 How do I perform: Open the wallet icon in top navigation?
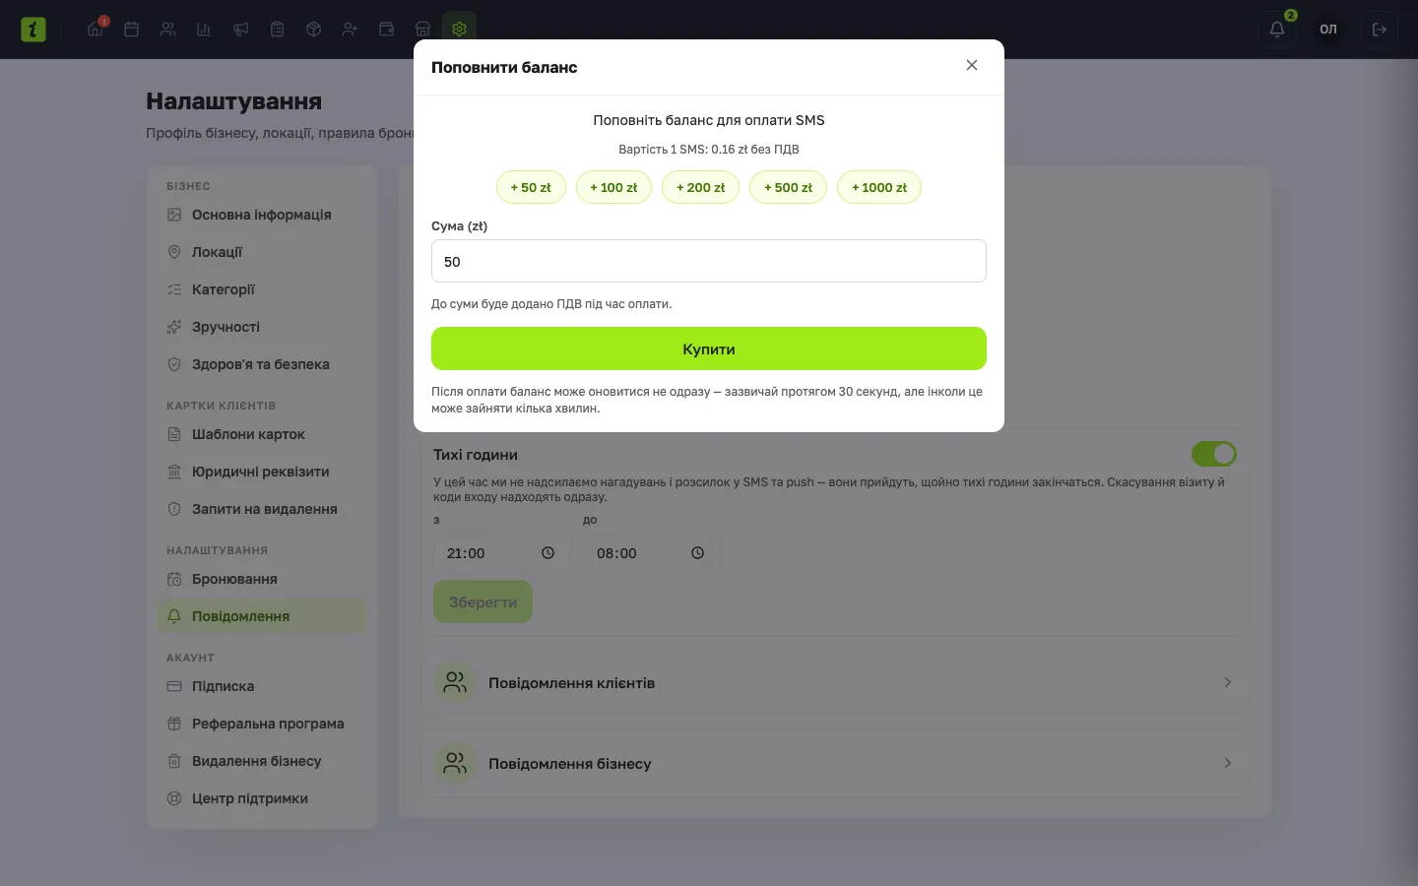pyautogui.click(x=387, y=30)
